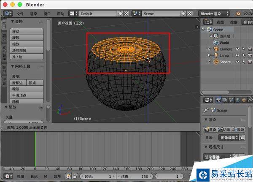Viewport: 253px width, 182px height.
Task: Click the tool shelf vertical scrollbar
Action: (x=48, y=35)
